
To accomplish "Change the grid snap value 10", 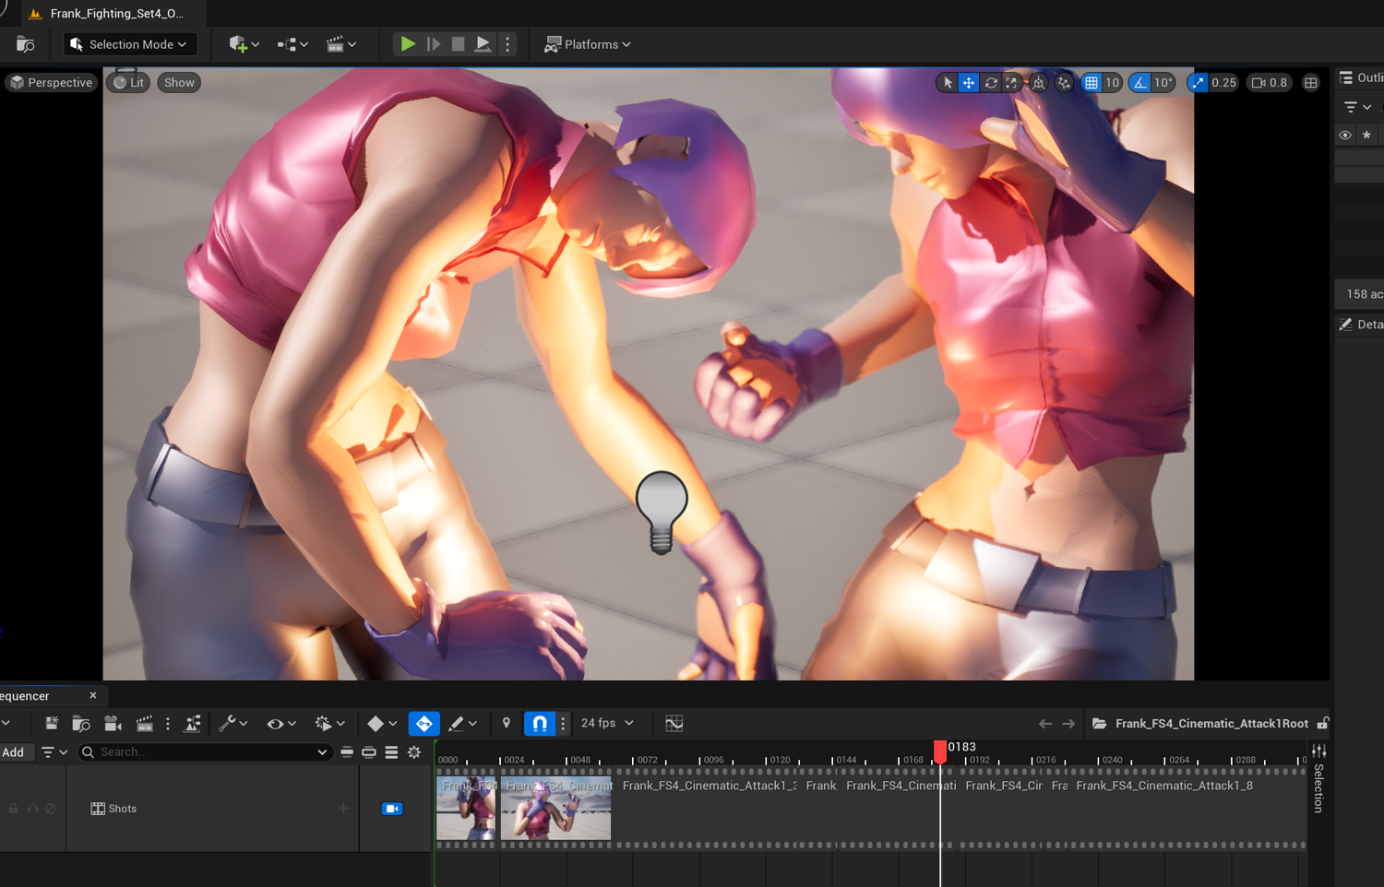I will pos(1113,83).
